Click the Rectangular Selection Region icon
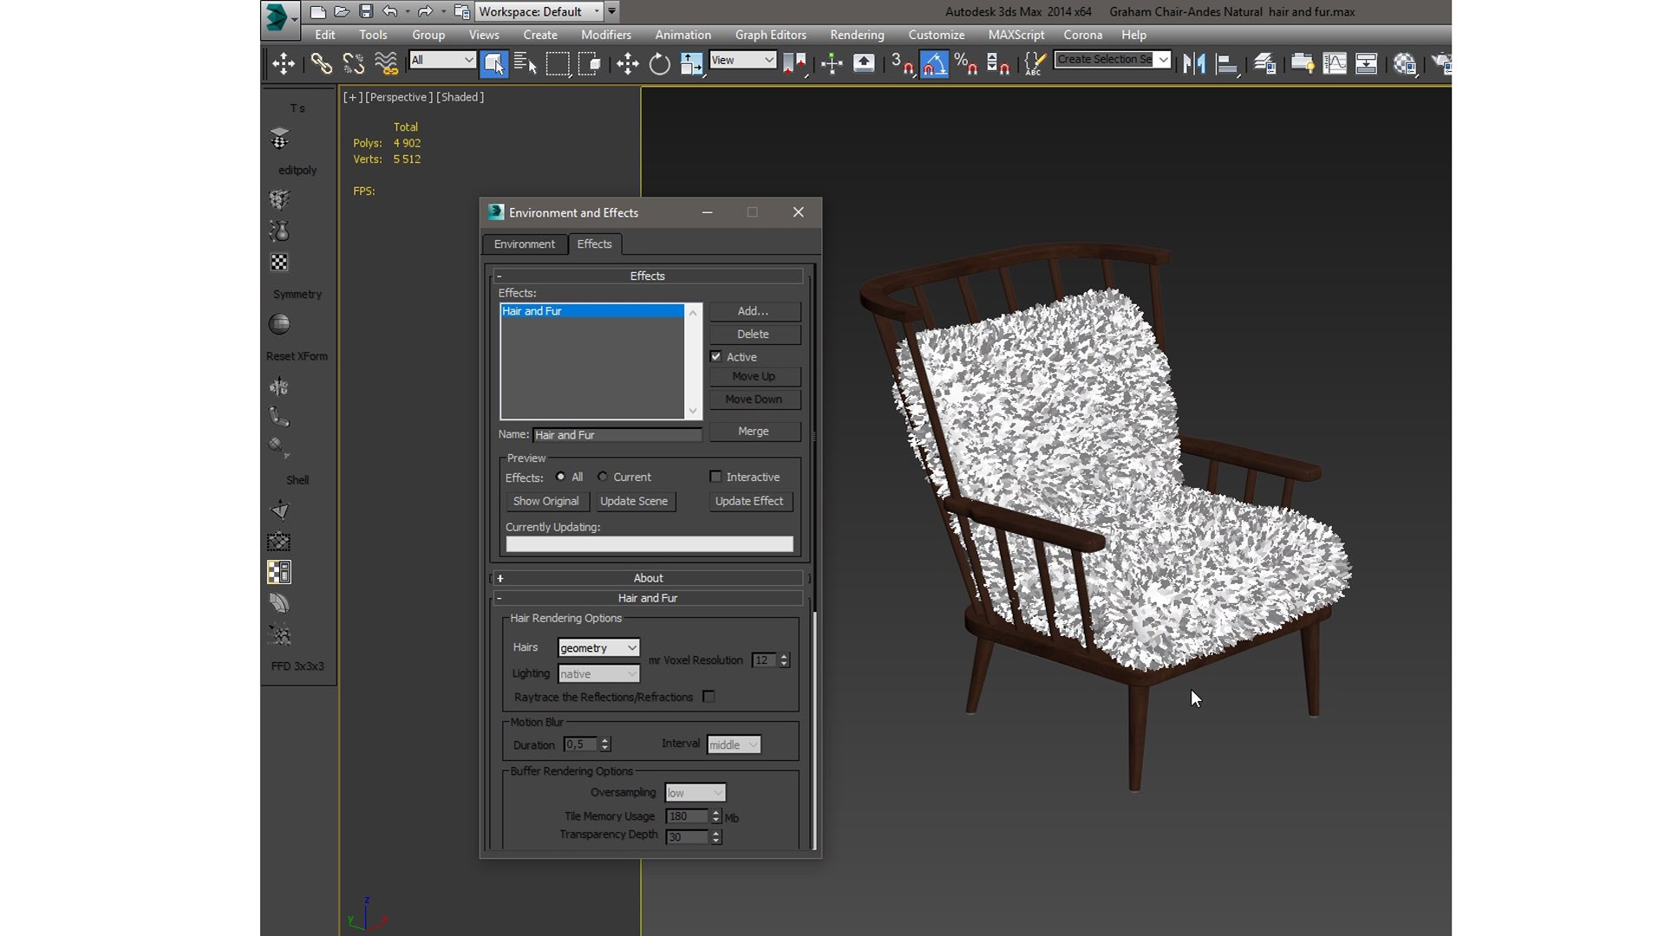Viewport: 1665px width, 936px height. click(557, 64)
